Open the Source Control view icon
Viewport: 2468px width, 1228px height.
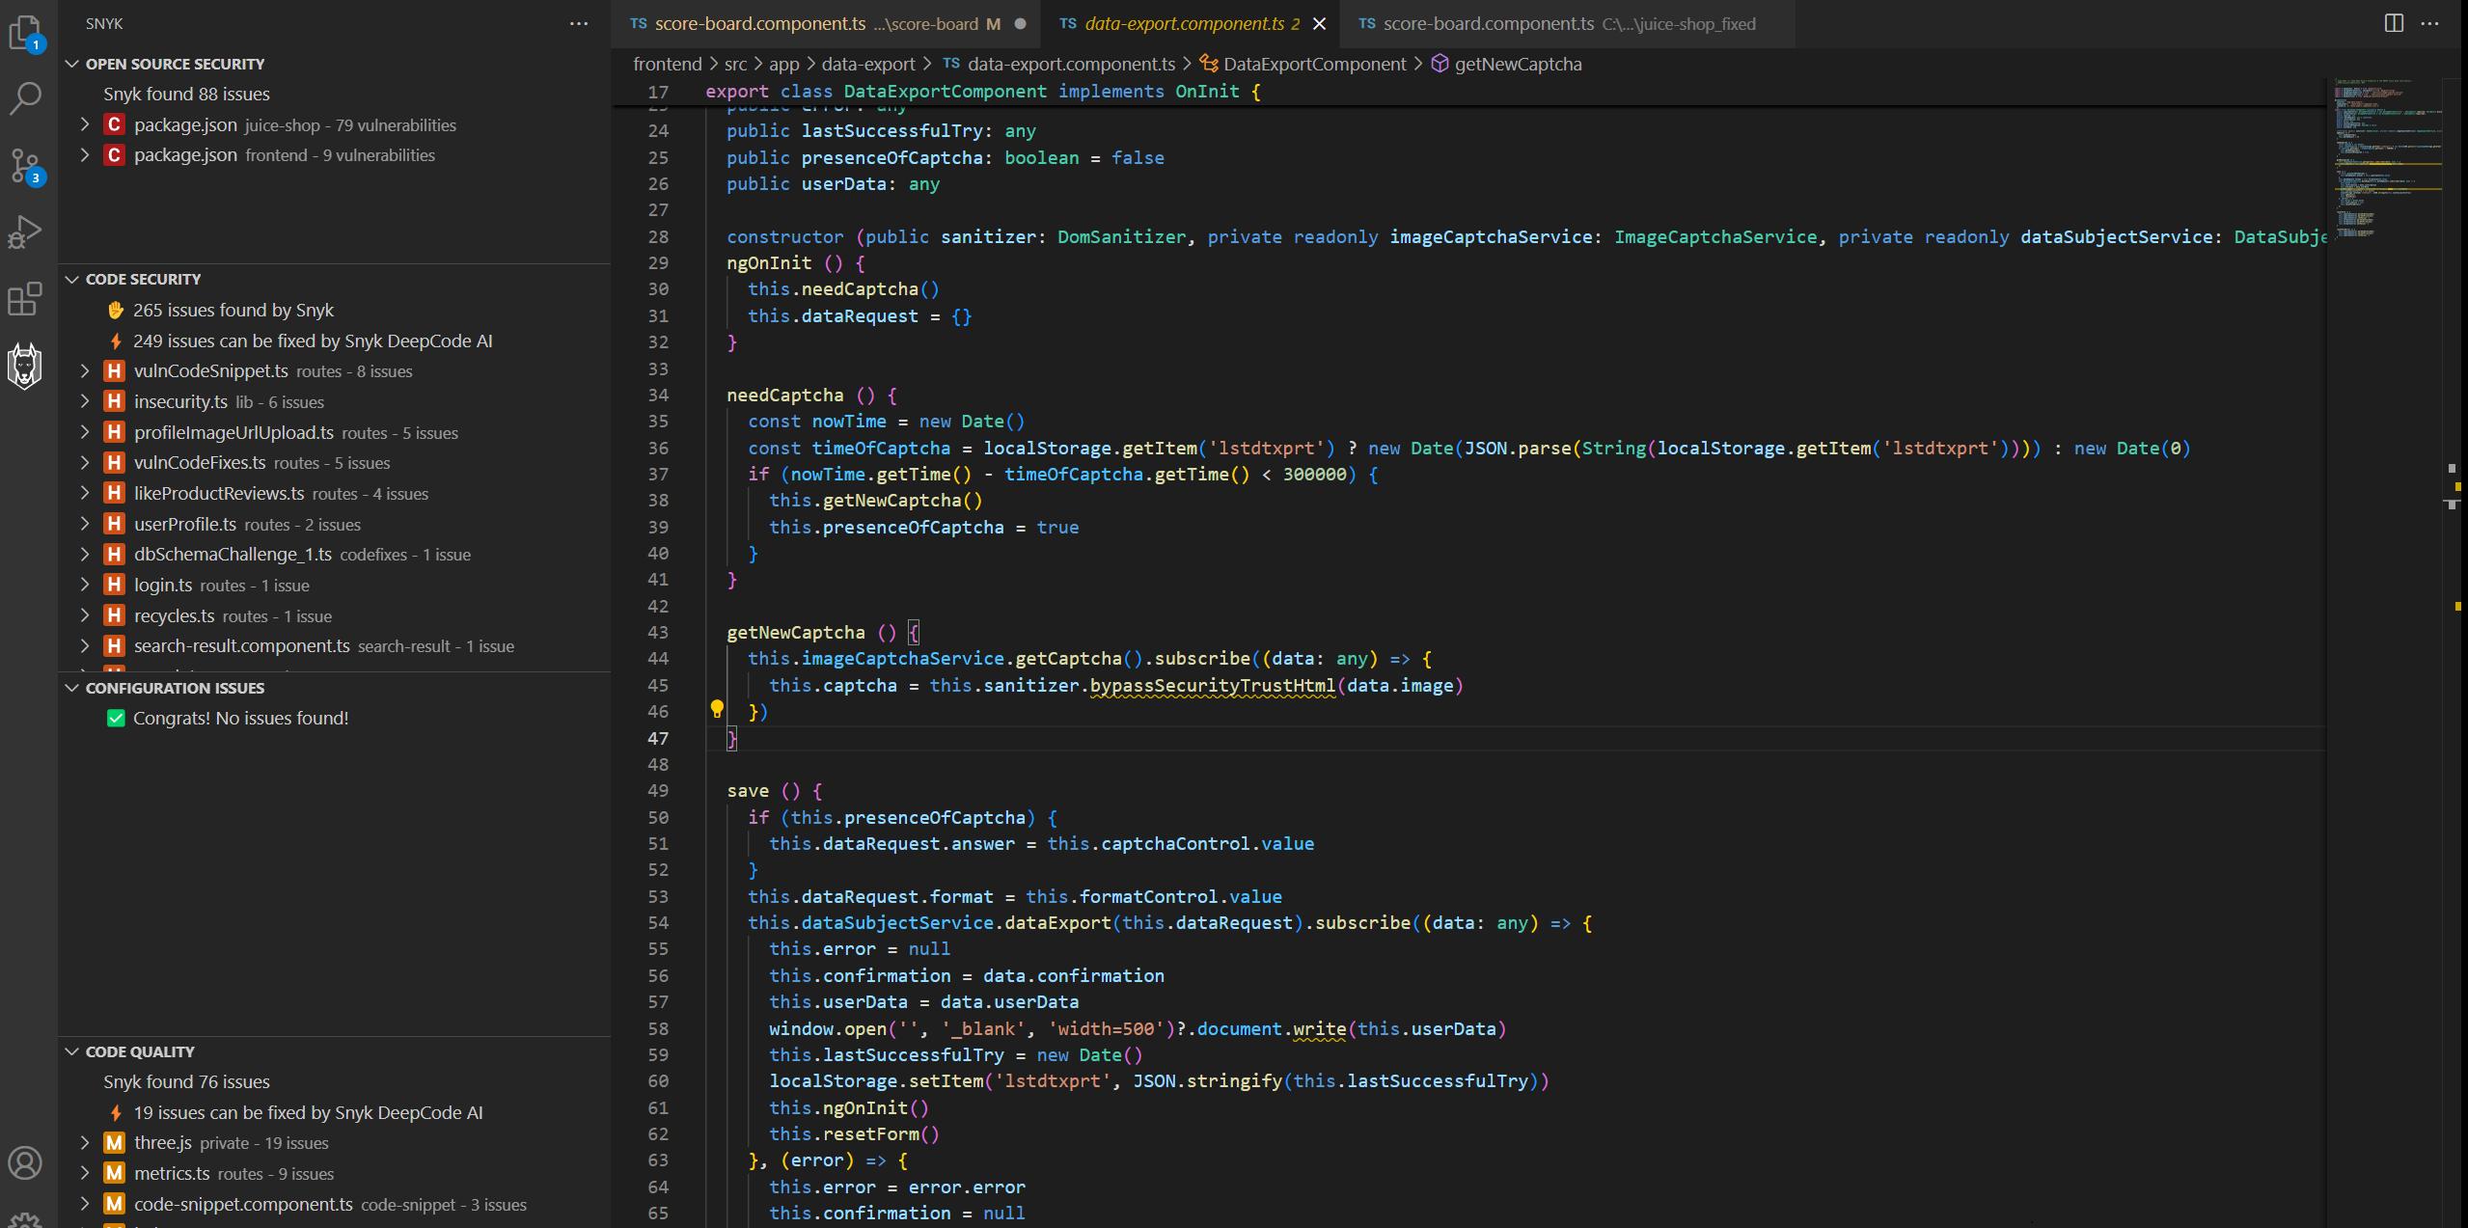click(x=26, y=166)
